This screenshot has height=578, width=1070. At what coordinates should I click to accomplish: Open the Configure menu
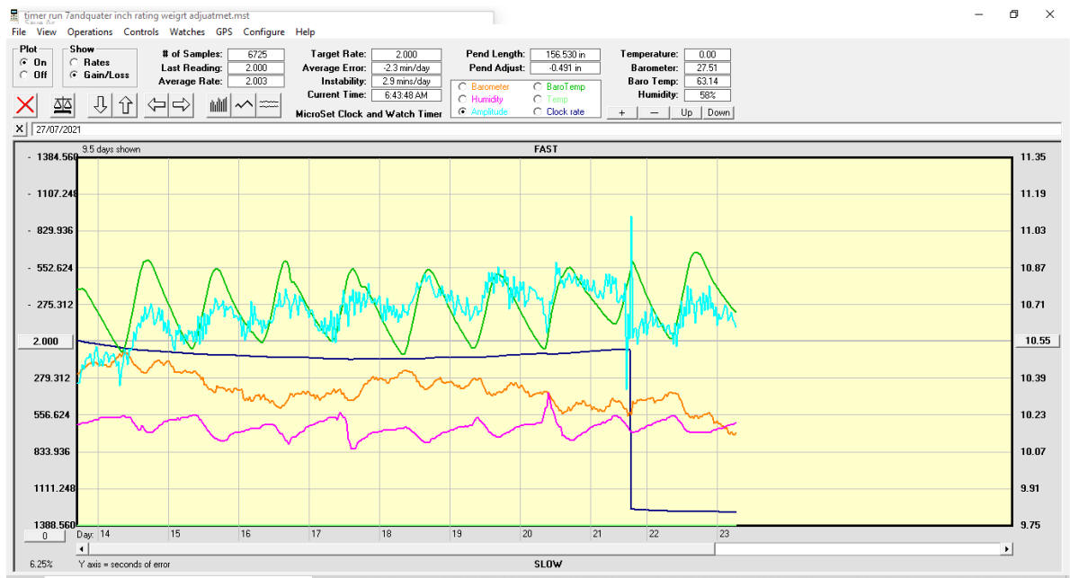tap(263, 31)
